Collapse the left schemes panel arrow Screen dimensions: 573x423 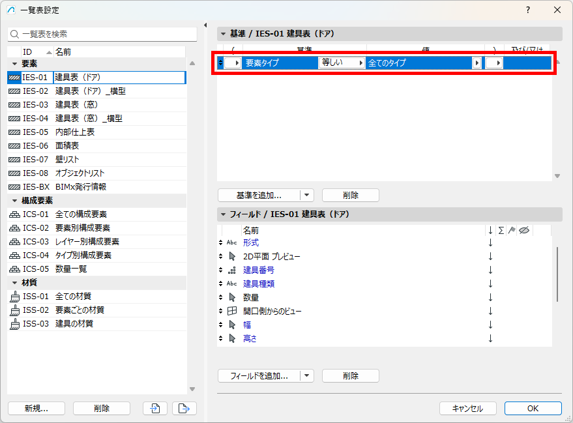[205, 25]
